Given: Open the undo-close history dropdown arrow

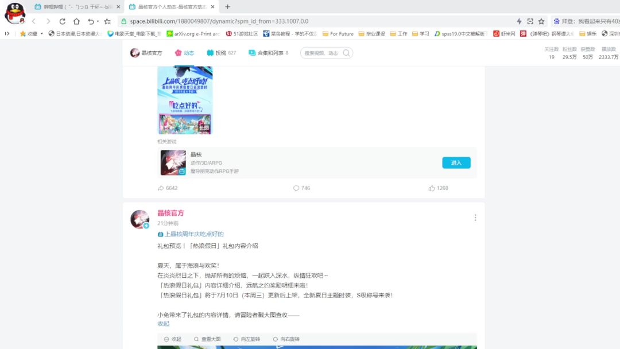Looking at the screenshot, I should click(98, 21).
